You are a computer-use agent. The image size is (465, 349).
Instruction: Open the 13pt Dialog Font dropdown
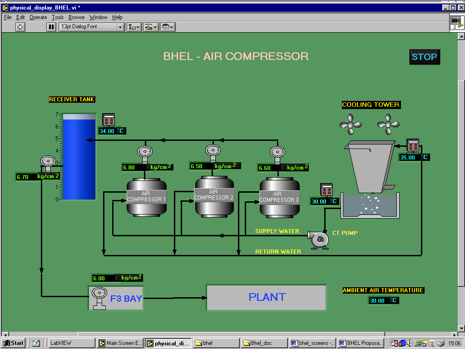[x=92, y=27]
